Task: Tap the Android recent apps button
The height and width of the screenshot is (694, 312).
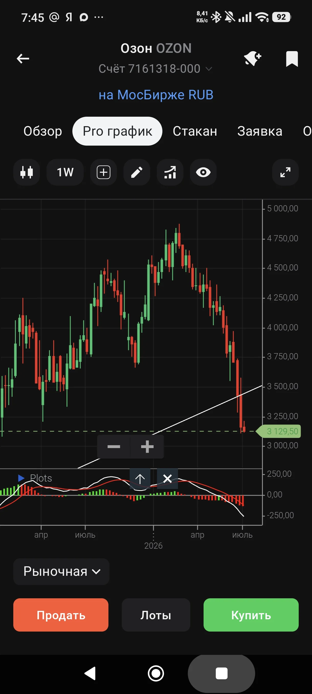Action: pos(221,673)
